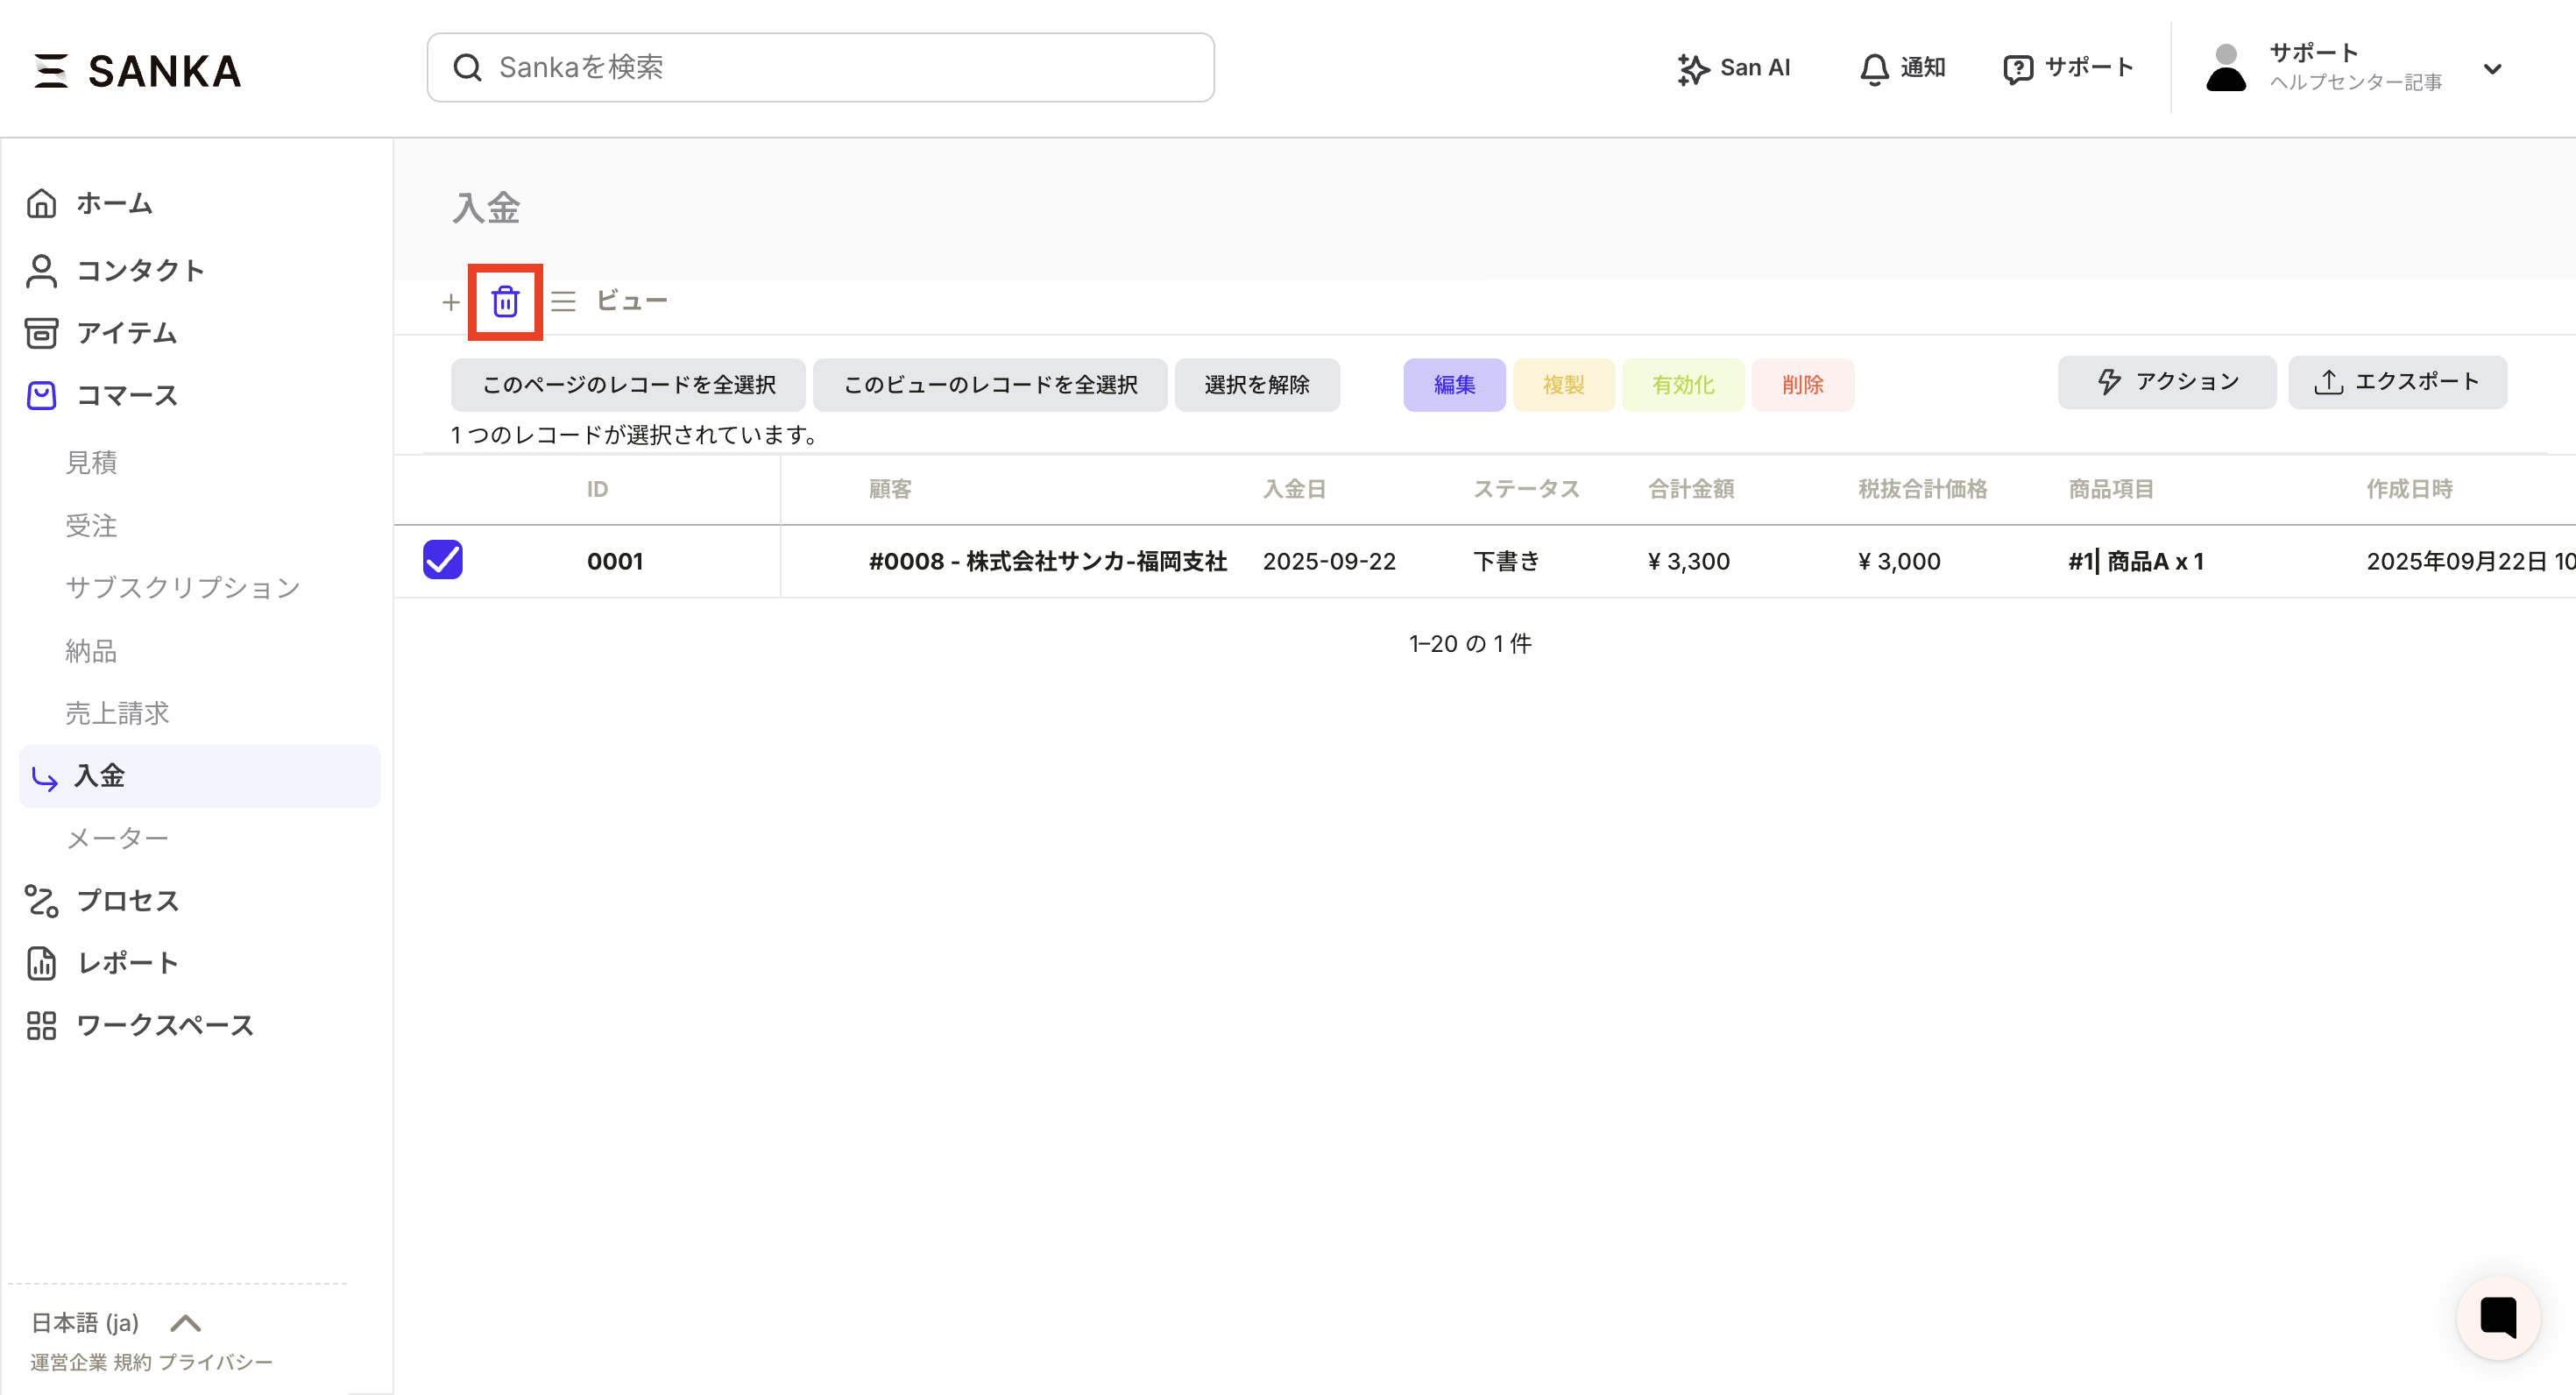Select コンタクト in the sidebar
The height and width of the screenshot is (1395, 2576).
[139, 270]
